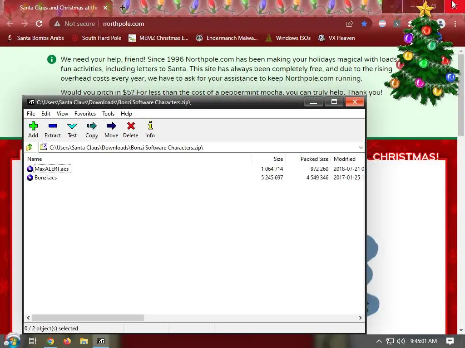Screen dimensions: 465x348
Task: Click the blue bookmark star in address bar
Action: coord(364,24)
